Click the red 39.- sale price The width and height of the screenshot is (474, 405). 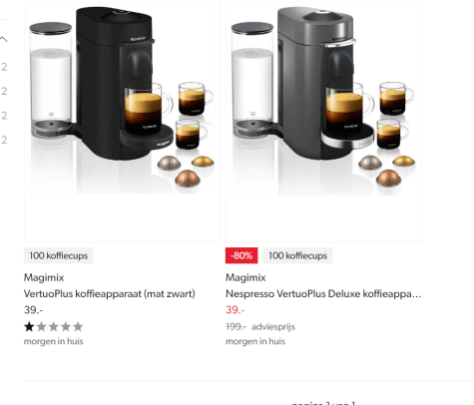point(236,310)
